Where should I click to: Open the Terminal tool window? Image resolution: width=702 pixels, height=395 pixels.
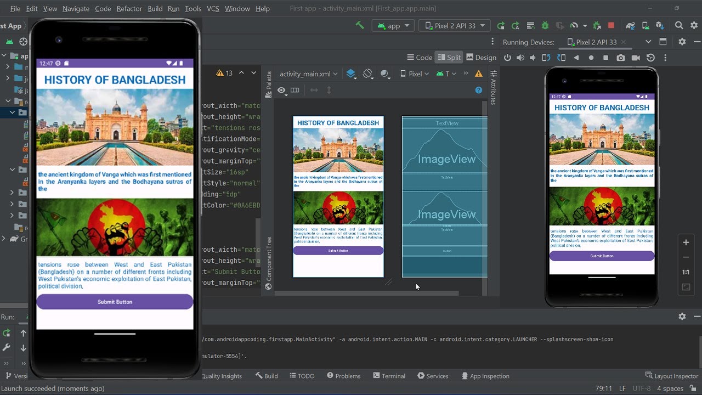(389, 376)
